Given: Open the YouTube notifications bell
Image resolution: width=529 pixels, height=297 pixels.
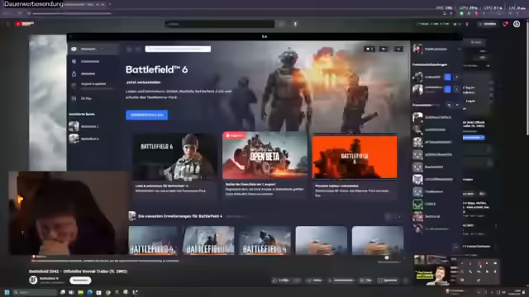Looking at the screenshot, I should (x=505, y=24).
